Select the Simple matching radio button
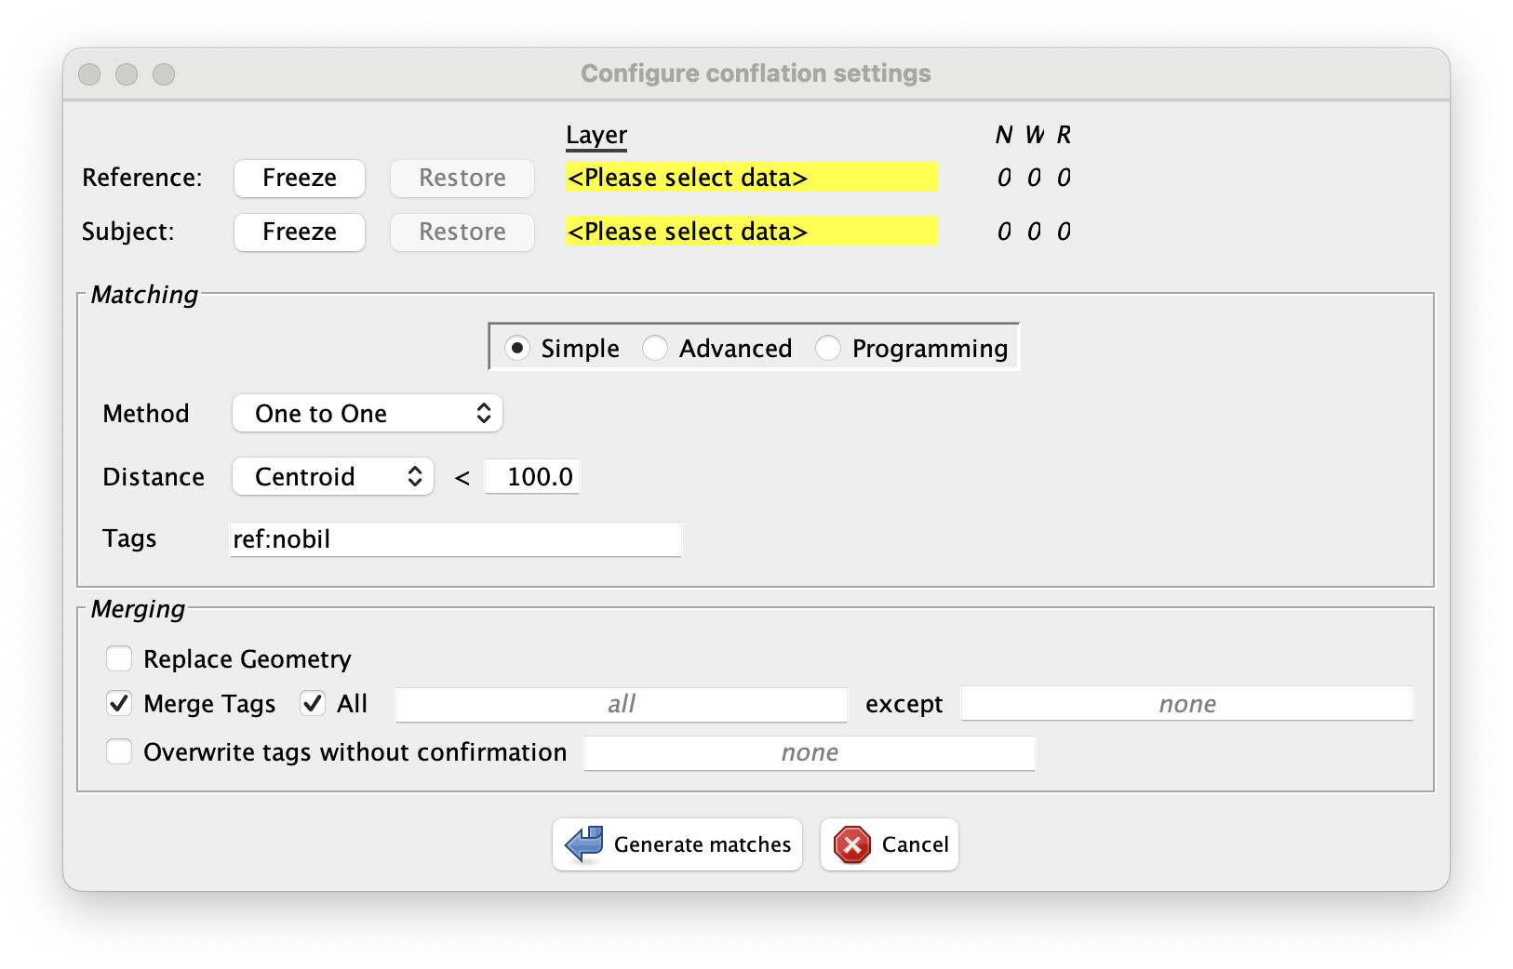Viewport: 1513px width, 969px height. [516, 348]
